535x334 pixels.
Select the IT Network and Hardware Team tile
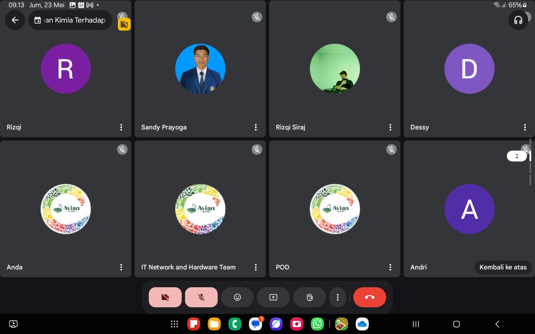[x=200, y=209]
